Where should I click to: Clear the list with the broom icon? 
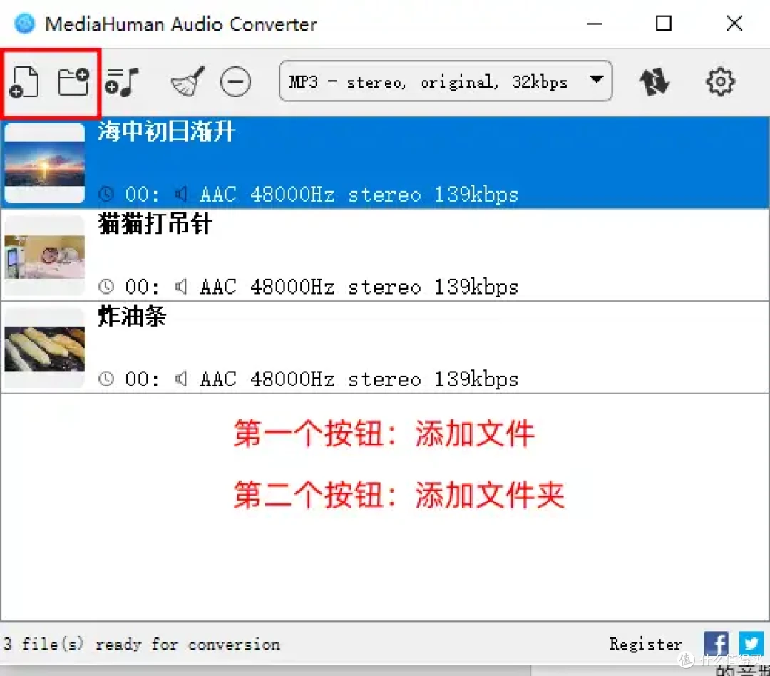188,81
